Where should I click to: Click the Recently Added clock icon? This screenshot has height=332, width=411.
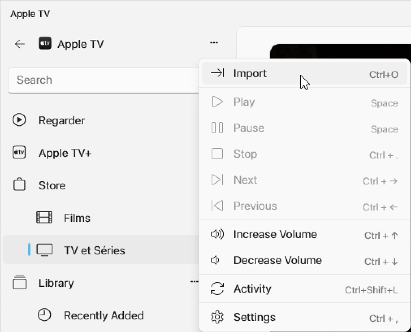point(44,315)
